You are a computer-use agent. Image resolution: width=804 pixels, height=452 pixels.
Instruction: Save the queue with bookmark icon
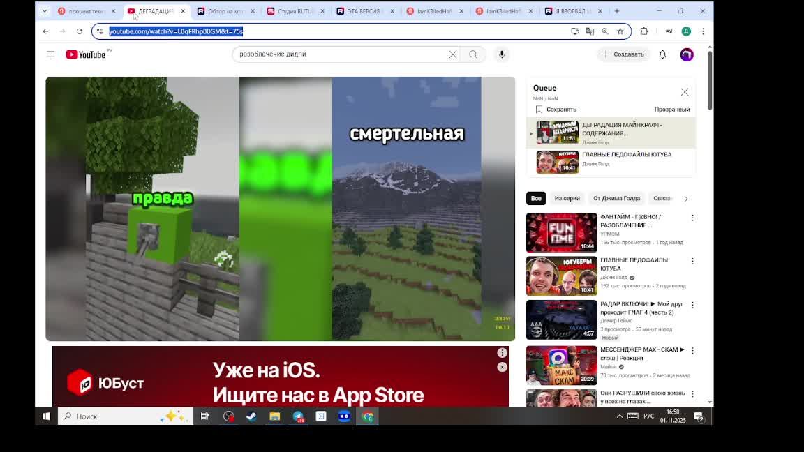point(539,109)
